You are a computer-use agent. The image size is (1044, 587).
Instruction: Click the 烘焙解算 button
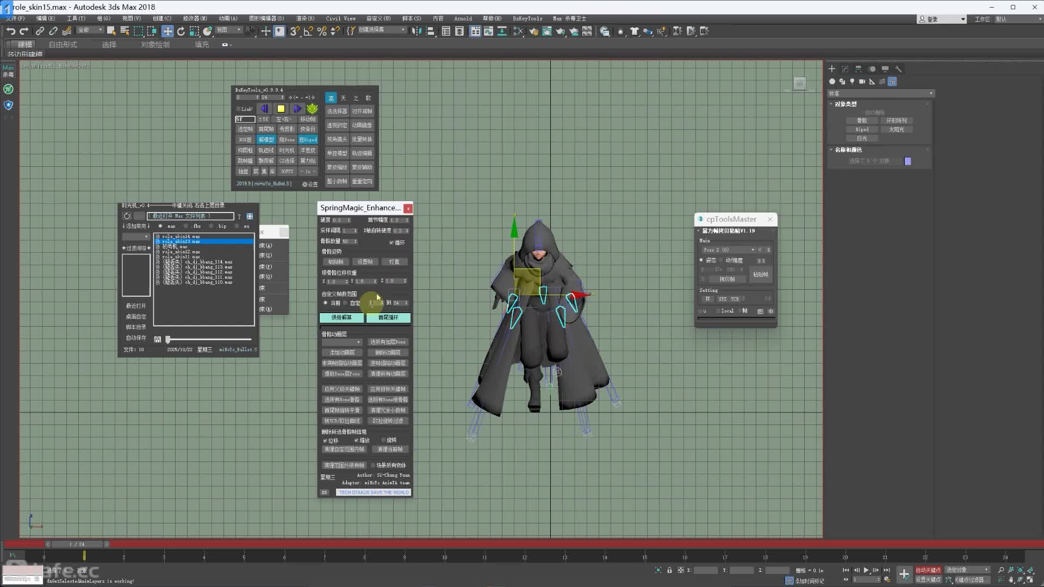[341, 317]
